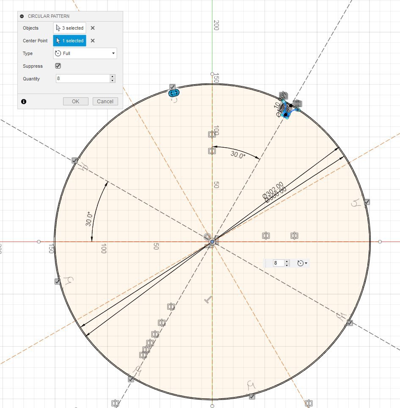Toggle the instance checkbox at the circle's right edge
The width and height of the screenshot is (400, 408).
(x=367, y=202)
